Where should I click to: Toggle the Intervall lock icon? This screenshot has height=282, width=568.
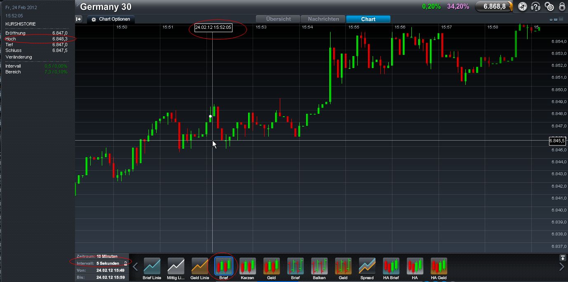point(125,263)
